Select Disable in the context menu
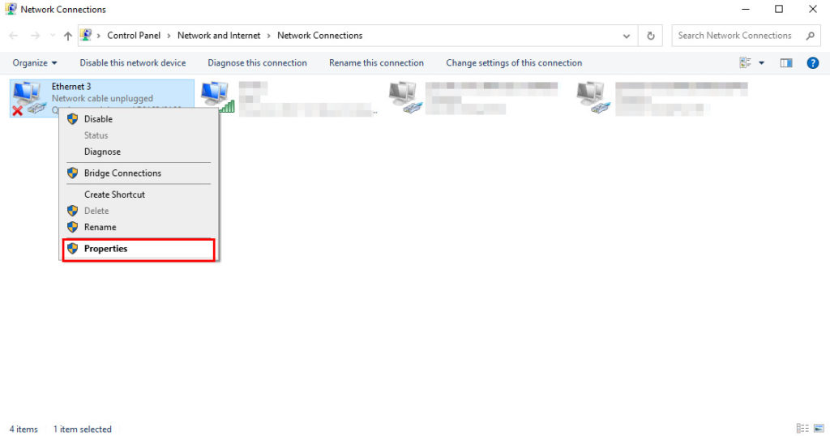Viewport: 830px width, 436px height. pyautogui.click(x=98, y=119)
